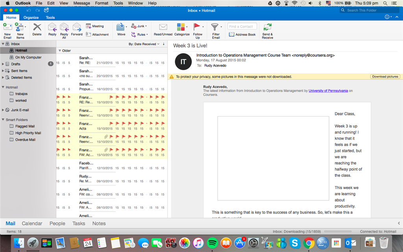403x252 pixels.
Task: Toggle message Read/Unread status
Action: 163,29
